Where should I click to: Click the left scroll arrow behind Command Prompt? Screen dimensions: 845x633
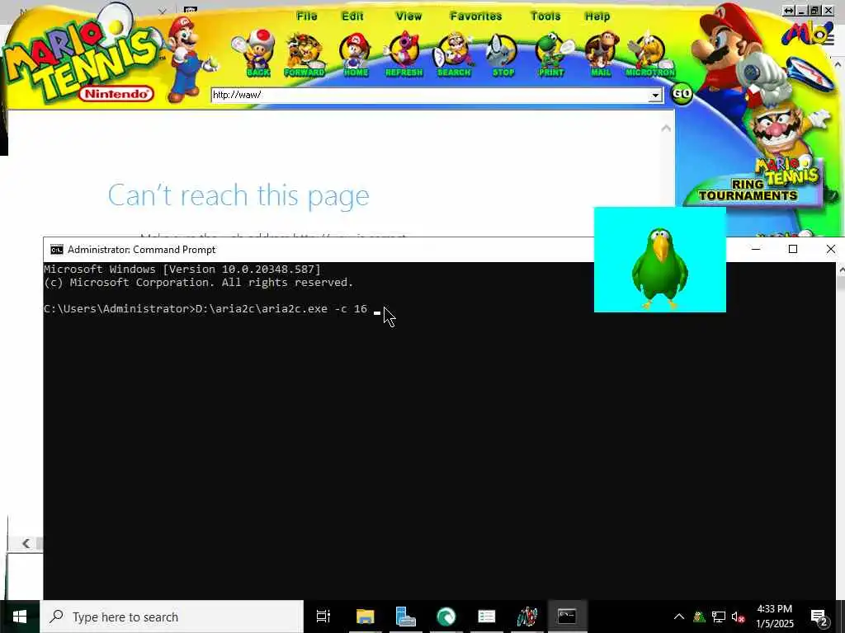coord(26,543)
